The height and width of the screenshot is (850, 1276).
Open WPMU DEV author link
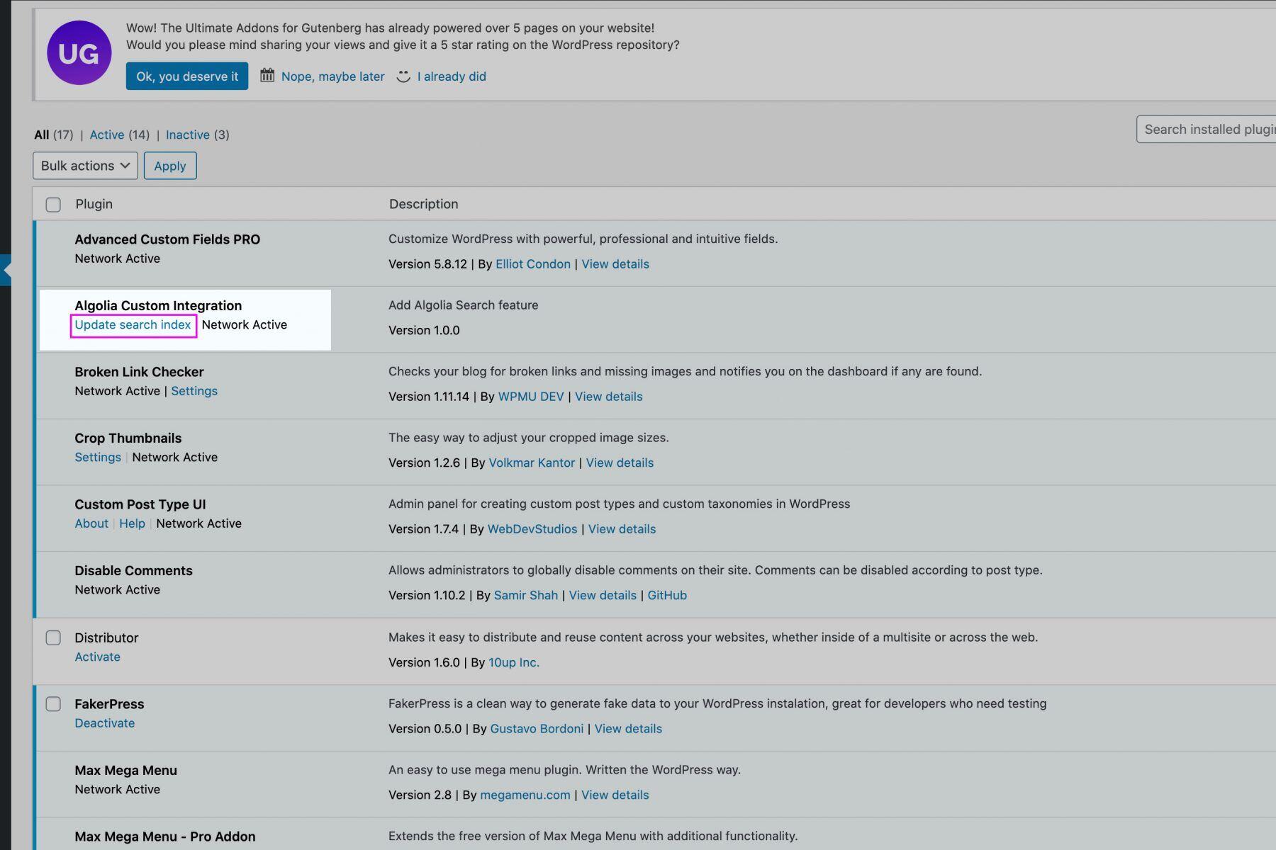[x=531, y=397]
